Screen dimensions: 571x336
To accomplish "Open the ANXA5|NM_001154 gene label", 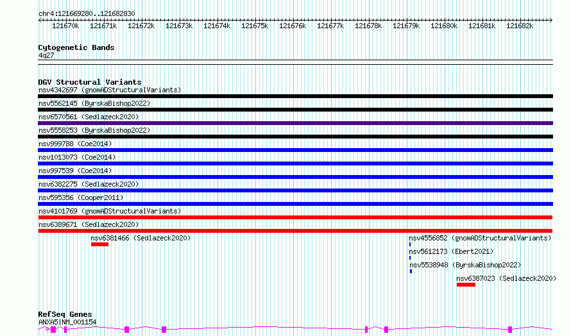I will point(67,322).
